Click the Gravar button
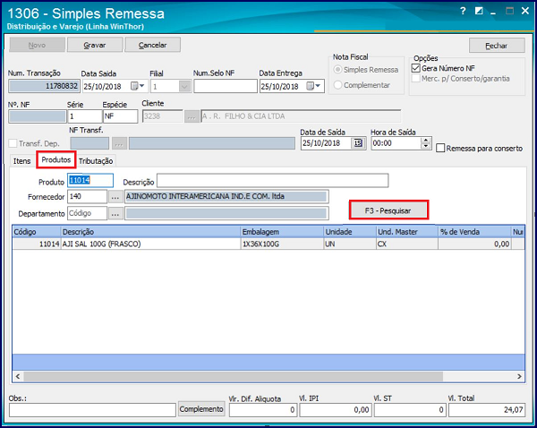 [95, 45]
